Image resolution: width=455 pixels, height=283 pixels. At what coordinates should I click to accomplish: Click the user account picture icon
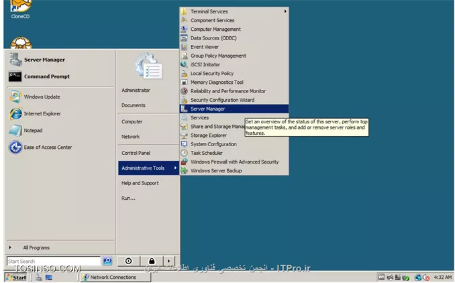(148, 66)
